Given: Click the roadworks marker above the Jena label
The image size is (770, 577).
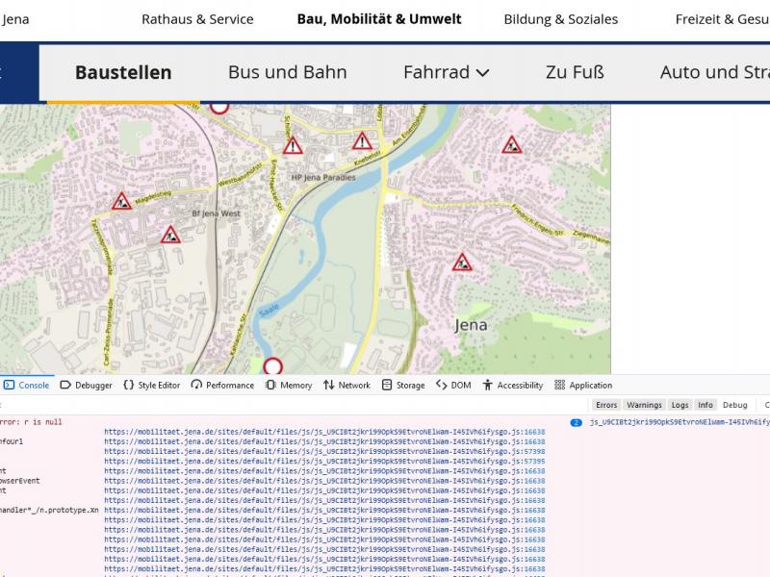Looking at the screenshot, I should 462,263.
